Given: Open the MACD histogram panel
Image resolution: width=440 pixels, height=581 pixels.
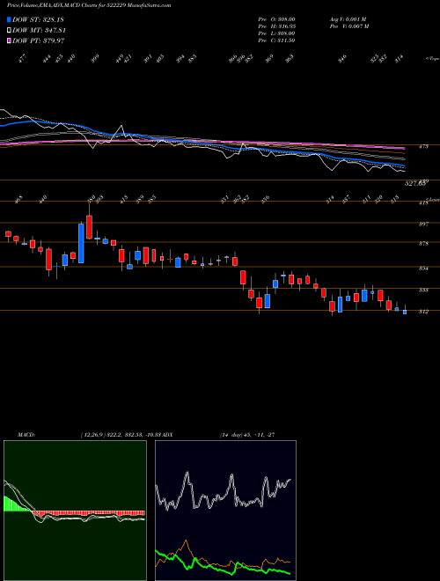Looking at the screenshot, I should [x=75, y=511].
